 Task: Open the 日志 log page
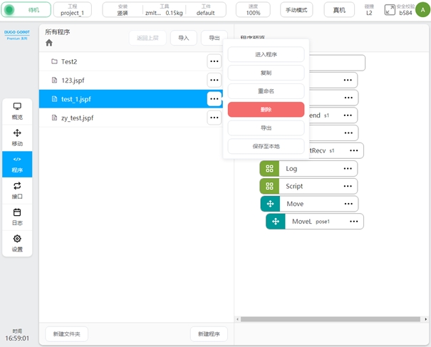point(17,216)
